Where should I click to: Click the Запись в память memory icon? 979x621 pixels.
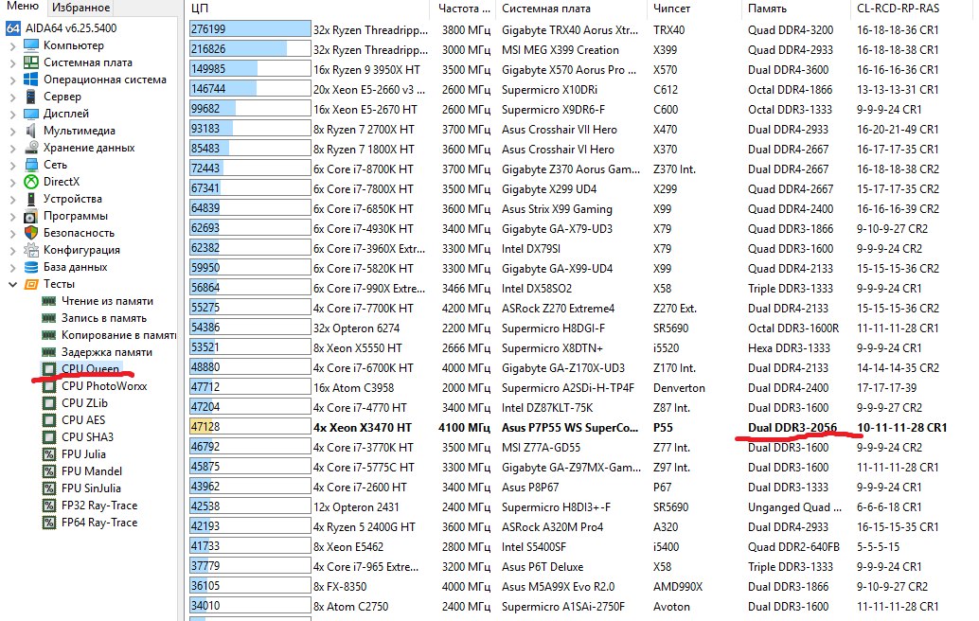click(x=48, y=318)
